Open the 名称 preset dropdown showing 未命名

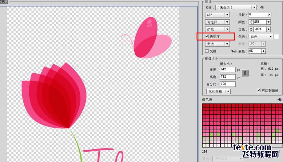click(x=236, y=7)
